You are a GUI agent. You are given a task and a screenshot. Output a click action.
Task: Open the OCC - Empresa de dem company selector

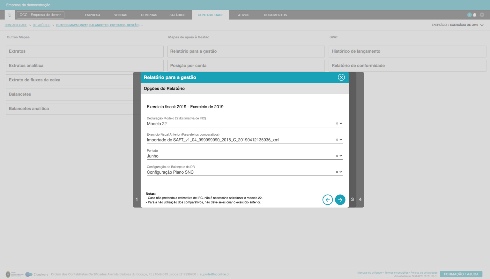click(40, 15)
